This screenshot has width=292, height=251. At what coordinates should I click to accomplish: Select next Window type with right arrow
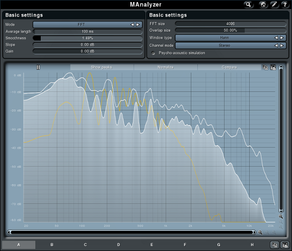(282, 38)
